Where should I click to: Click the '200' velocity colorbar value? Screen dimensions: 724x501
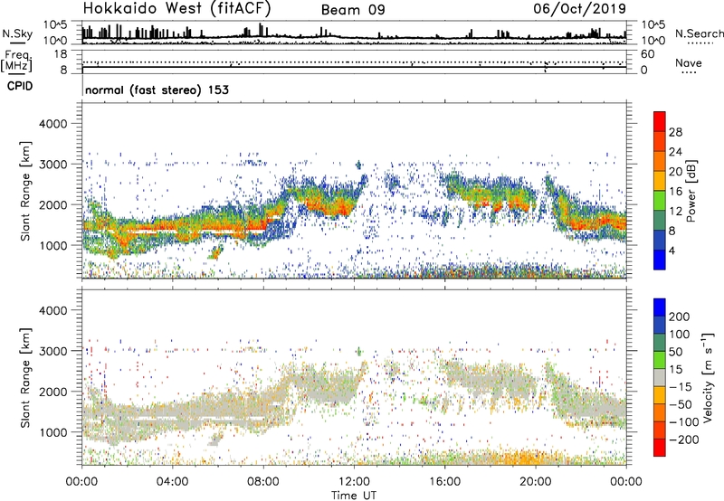[x=680, y=317]
